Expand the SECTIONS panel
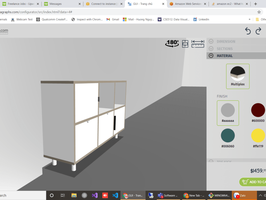The width and height of the screenshot is (266, 200). (x=236, y=49)
